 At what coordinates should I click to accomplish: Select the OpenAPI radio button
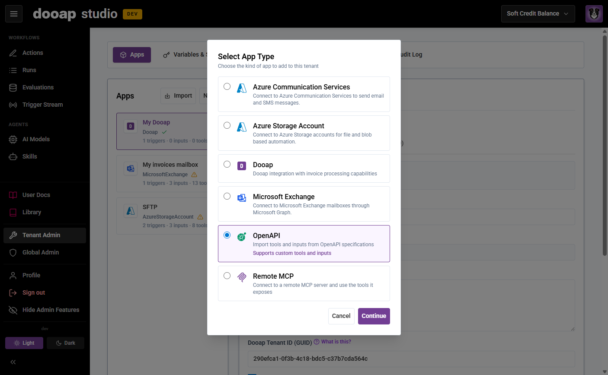pyautogui.click(x=227, y=235)
